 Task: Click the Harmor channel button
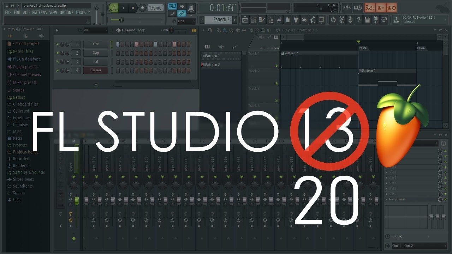click(x=96, y=70)
